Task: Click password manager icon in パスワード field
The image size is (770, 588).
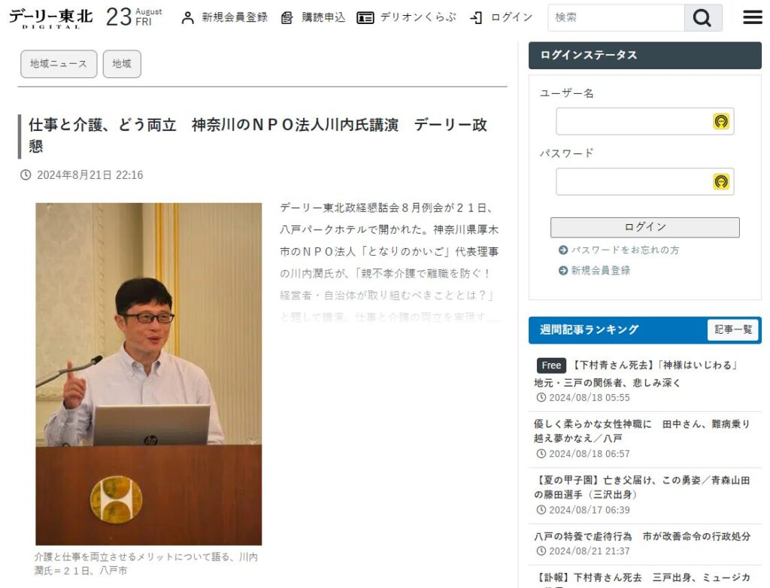Action: coord(721,182)
